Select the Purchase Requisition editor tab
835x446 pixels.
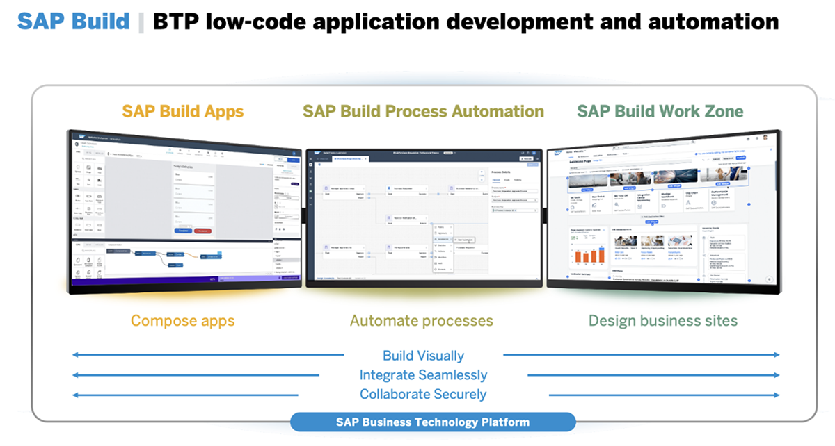pos(350,159)
